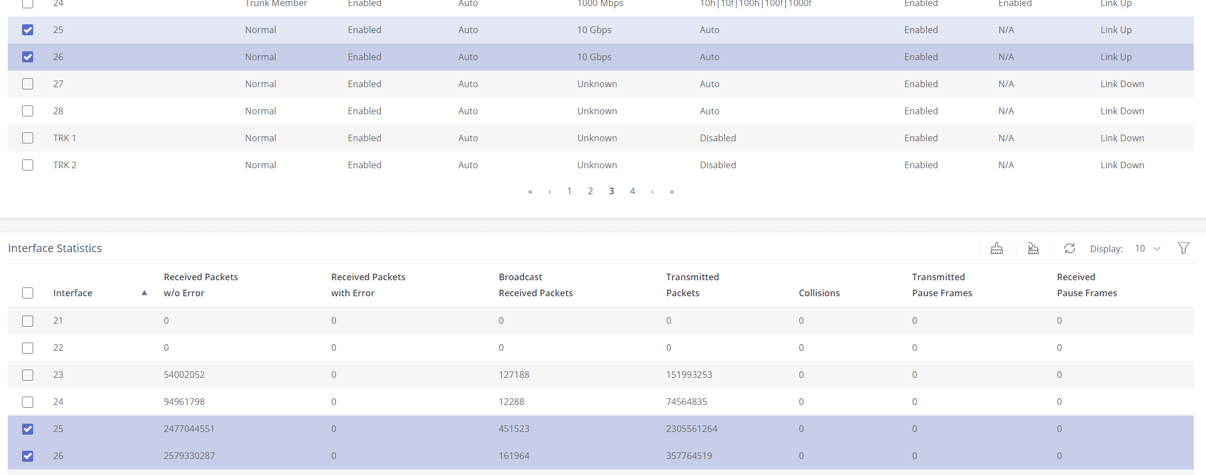Screen dimensions: 1206x475
Task: Click 10 Gbps speed in port 25 row
Action: [x=594, y=30]
